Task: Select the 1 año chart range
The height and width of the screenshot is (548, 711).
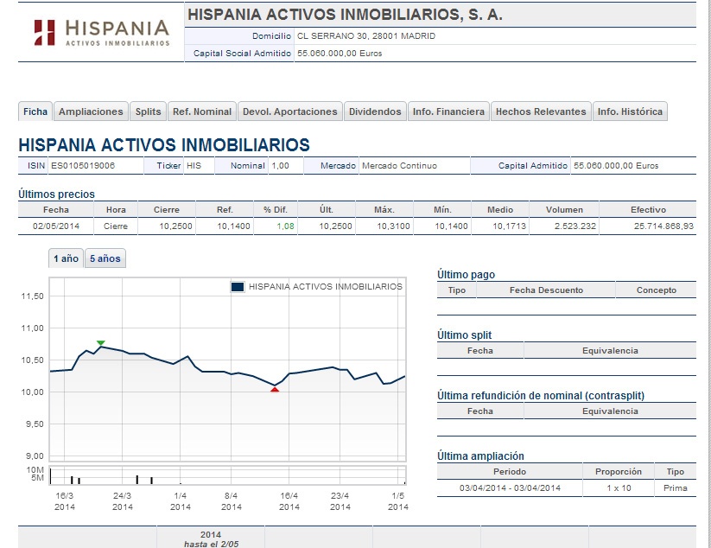Action: point(66,258)
